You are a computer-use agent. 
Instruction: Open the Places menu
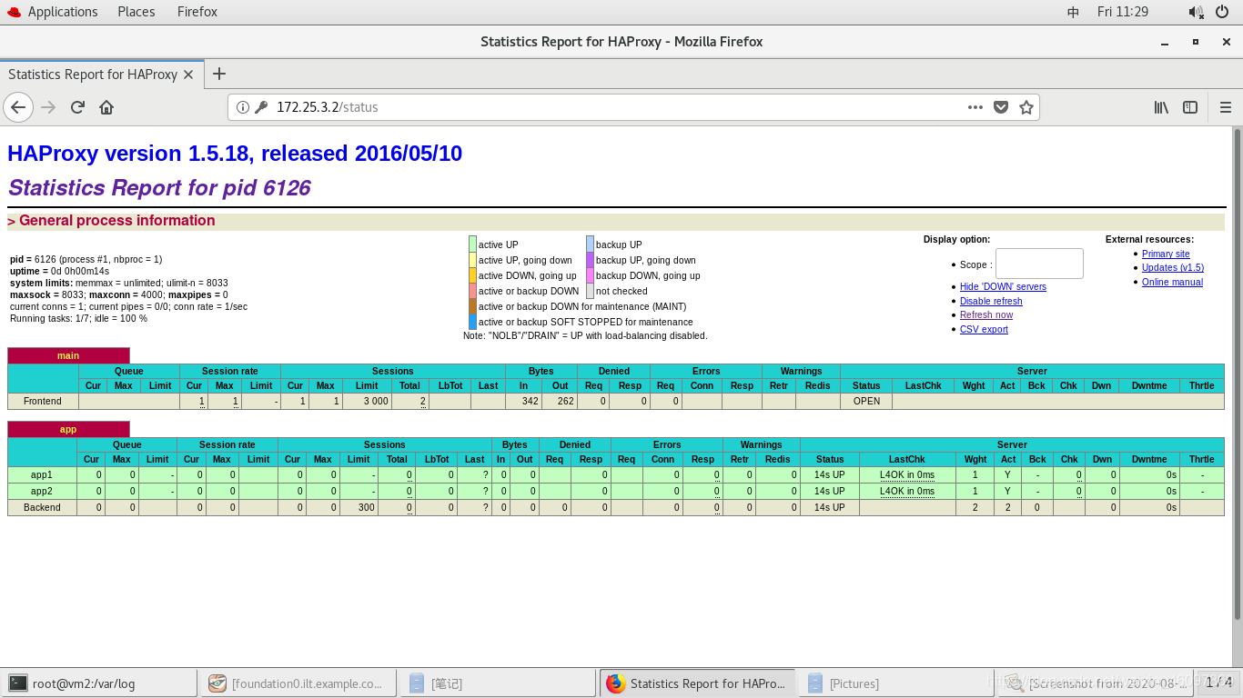click(x=136, y=12)
